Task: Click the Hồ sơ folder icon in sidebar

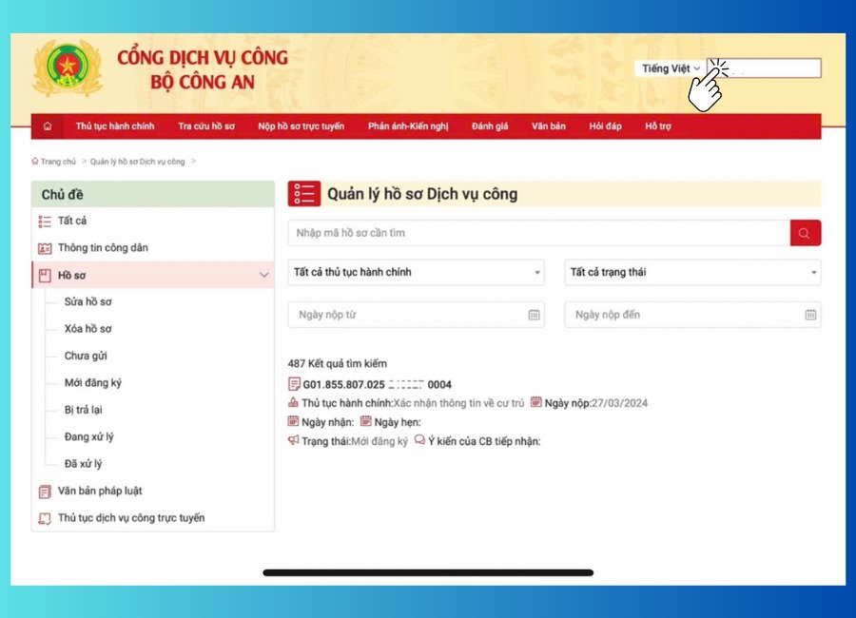Action: click(45, 275)
